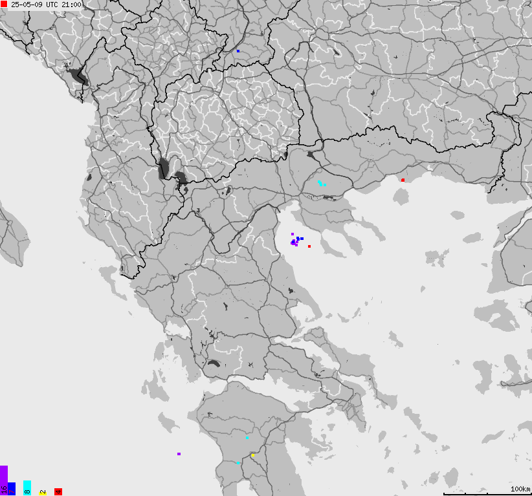Click the southernmost cyan strike marker in the Peloponnese
This screenshot has width=532, height=496.
click(238, 463)
